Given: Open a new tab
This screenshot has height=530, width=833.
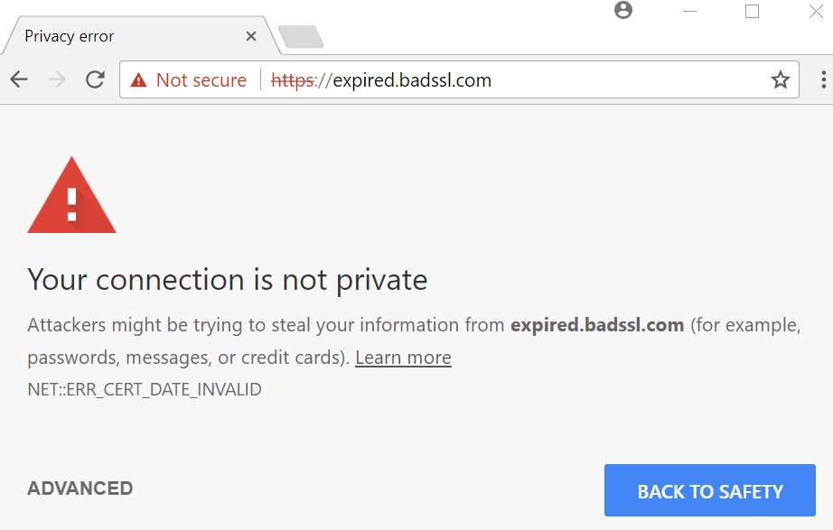Looking at the screenshot, I should [300, 37].
